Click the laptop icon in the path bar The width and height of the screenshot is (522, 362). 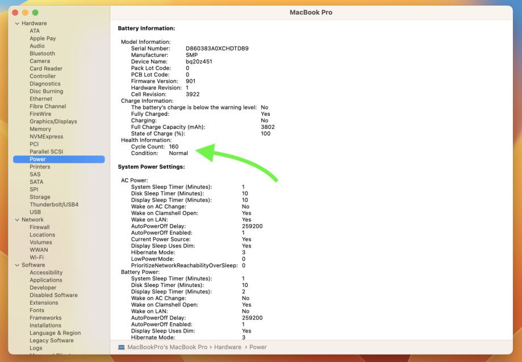[122, 347]
